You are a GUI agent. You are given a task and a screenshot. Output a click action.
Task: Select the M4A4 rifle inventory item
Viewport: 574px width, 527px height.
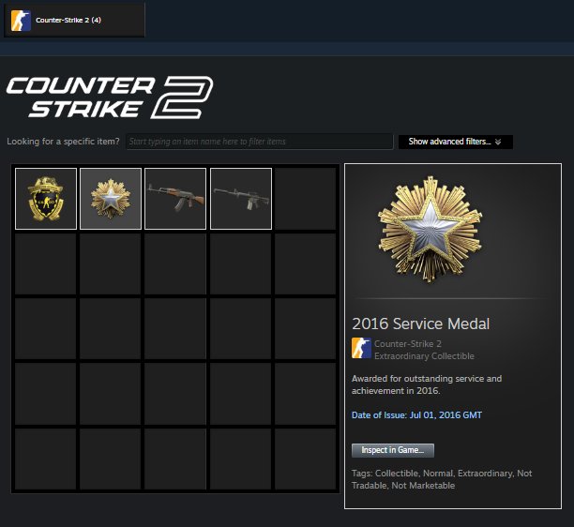[241, 199]
